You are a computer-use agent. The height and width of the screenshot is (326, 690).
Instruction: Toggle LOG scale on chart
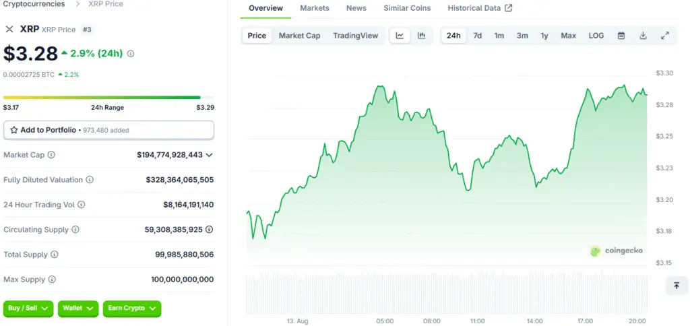point(596,36)
